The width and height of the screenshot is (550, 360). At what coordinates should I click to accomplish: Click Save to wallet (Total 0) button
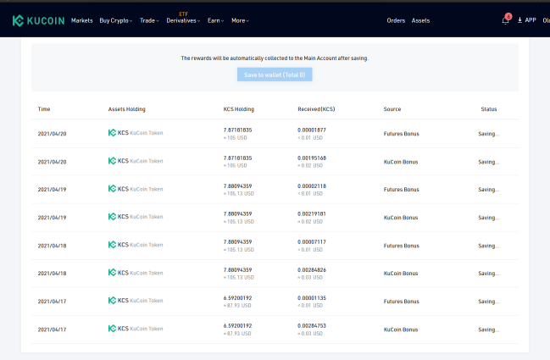click(x=275, y=75)
